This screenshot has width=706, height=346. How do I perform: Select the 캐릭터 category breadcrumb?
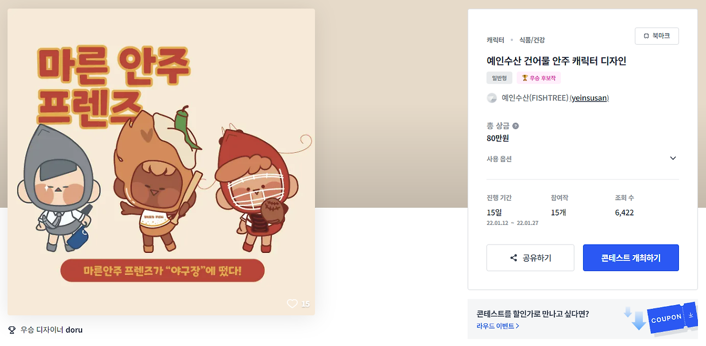(x=495, y=40)
